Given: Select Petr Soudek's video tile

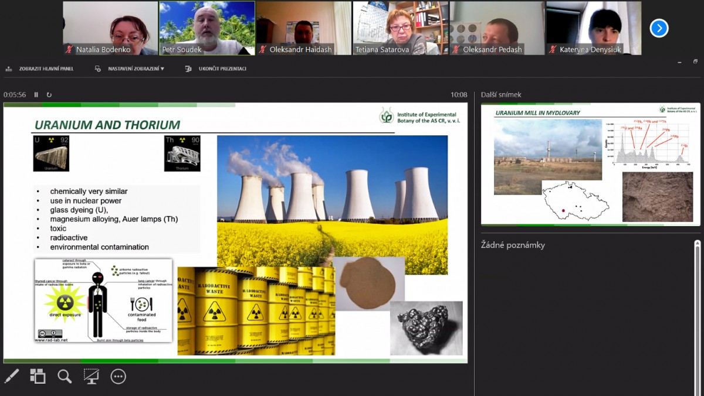Looking at the screenshot, I should click(x=207, y=28).
